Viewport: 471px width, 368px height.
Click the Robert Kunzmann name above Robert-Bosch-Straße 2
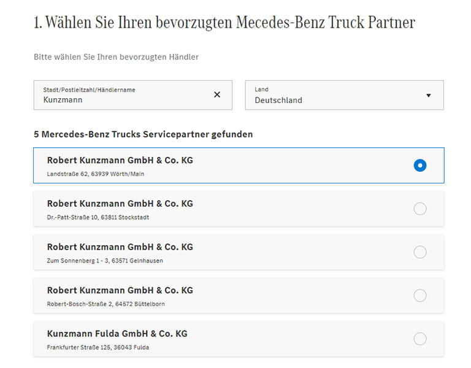click(x=120, y=290)
